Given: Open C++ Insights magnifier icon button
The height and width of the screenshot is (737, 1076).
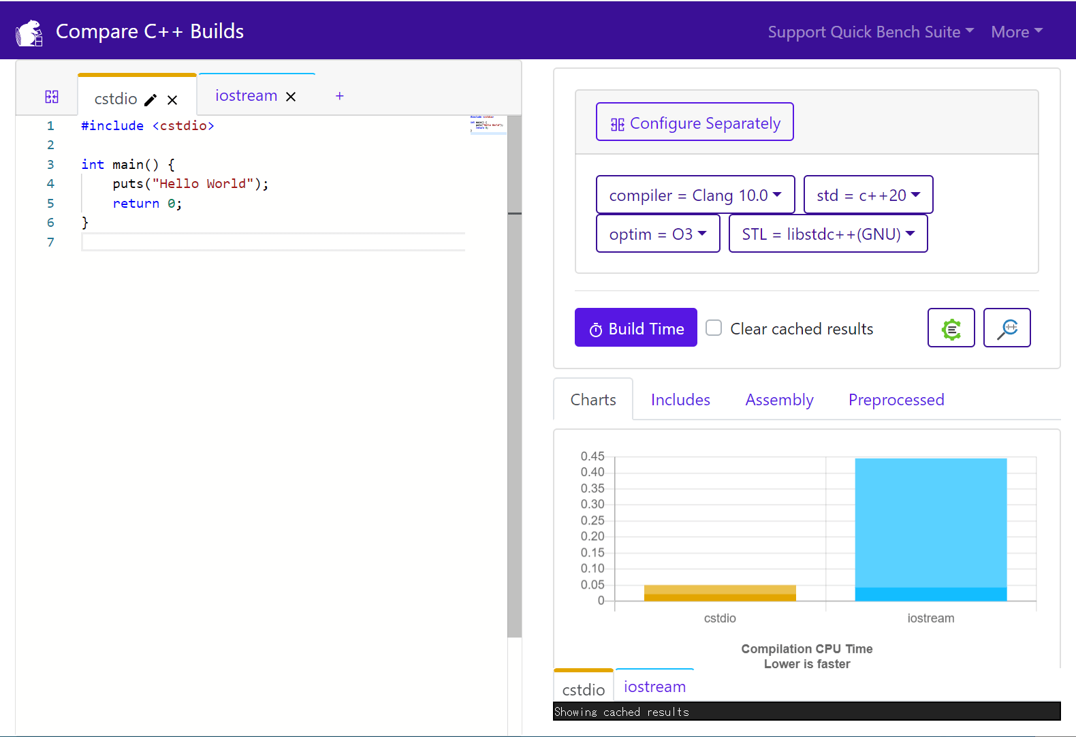Looking at the screenshot, I should click(1007, 328).
